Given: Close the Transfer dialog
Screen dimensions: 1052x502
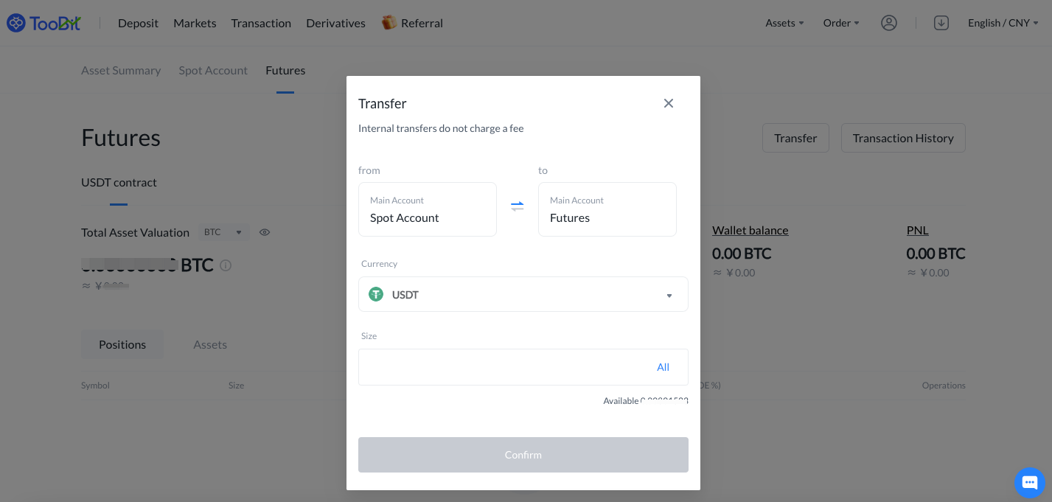Looking at the screenshot, I should pos(668,103).
